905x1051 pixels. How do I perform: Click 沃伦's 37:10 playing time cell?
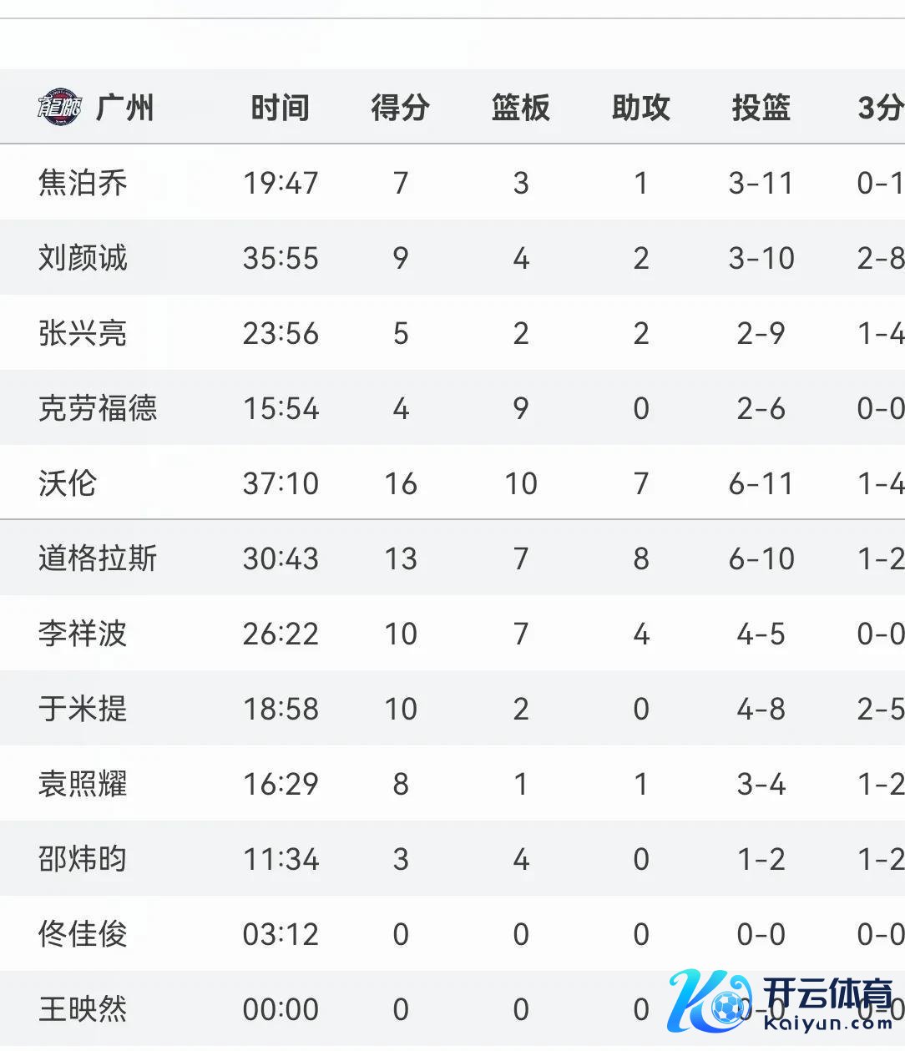tap(281, 483)
